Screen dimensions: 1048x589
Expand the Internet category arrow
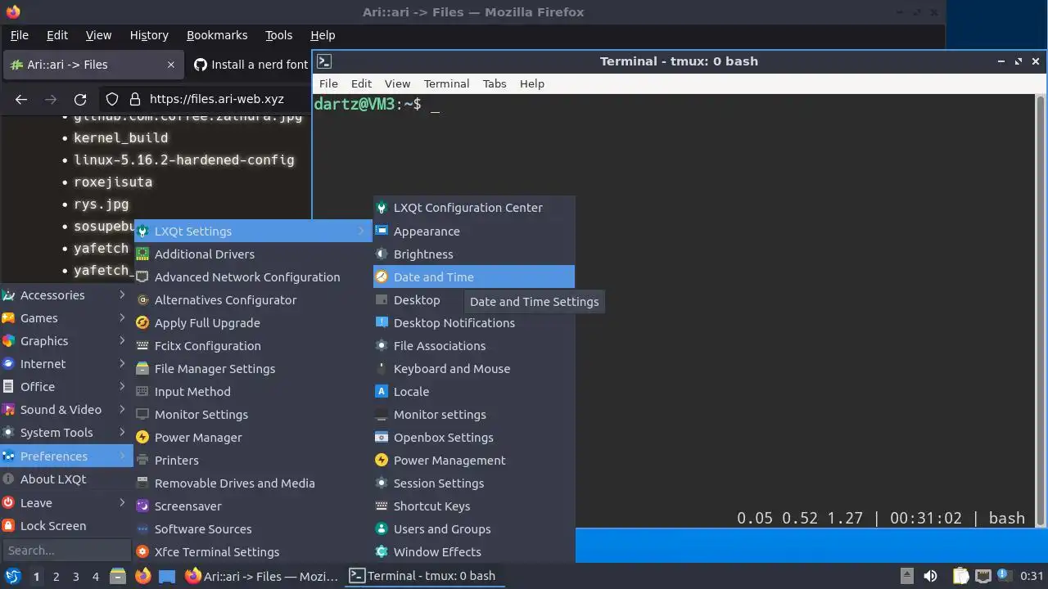122,363
